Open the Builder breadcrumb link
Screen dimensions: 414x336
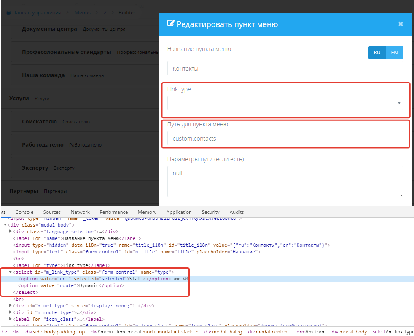[x=127, y=12]
